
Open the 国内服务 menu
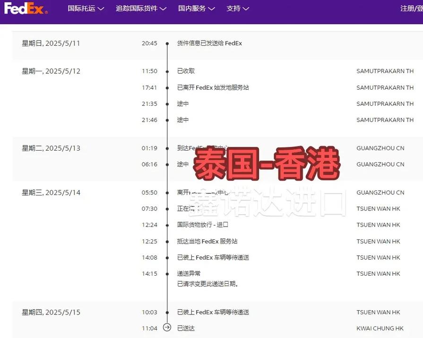(197, 8)
